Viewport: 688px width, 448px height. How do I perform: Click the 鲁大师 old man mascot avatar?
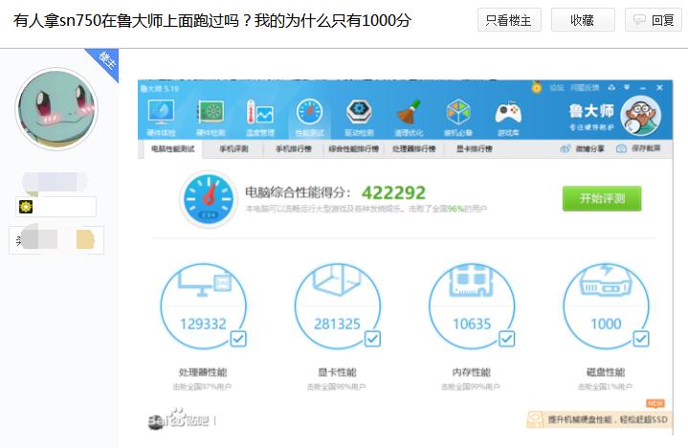pyautogui.click(x=640, y=116)
